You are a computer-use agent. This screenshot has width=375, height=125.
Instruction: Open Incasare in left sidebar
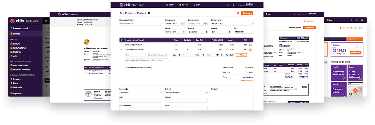[x=15, y=79]
